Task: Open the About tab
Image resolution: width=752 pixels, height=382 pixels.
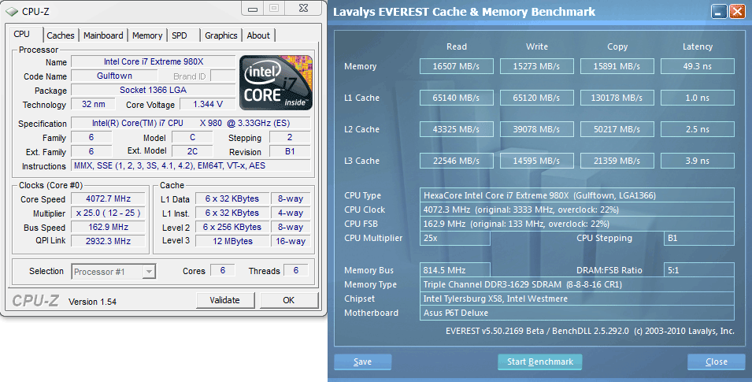Action: pyautogui.click(x=258, y=35)
